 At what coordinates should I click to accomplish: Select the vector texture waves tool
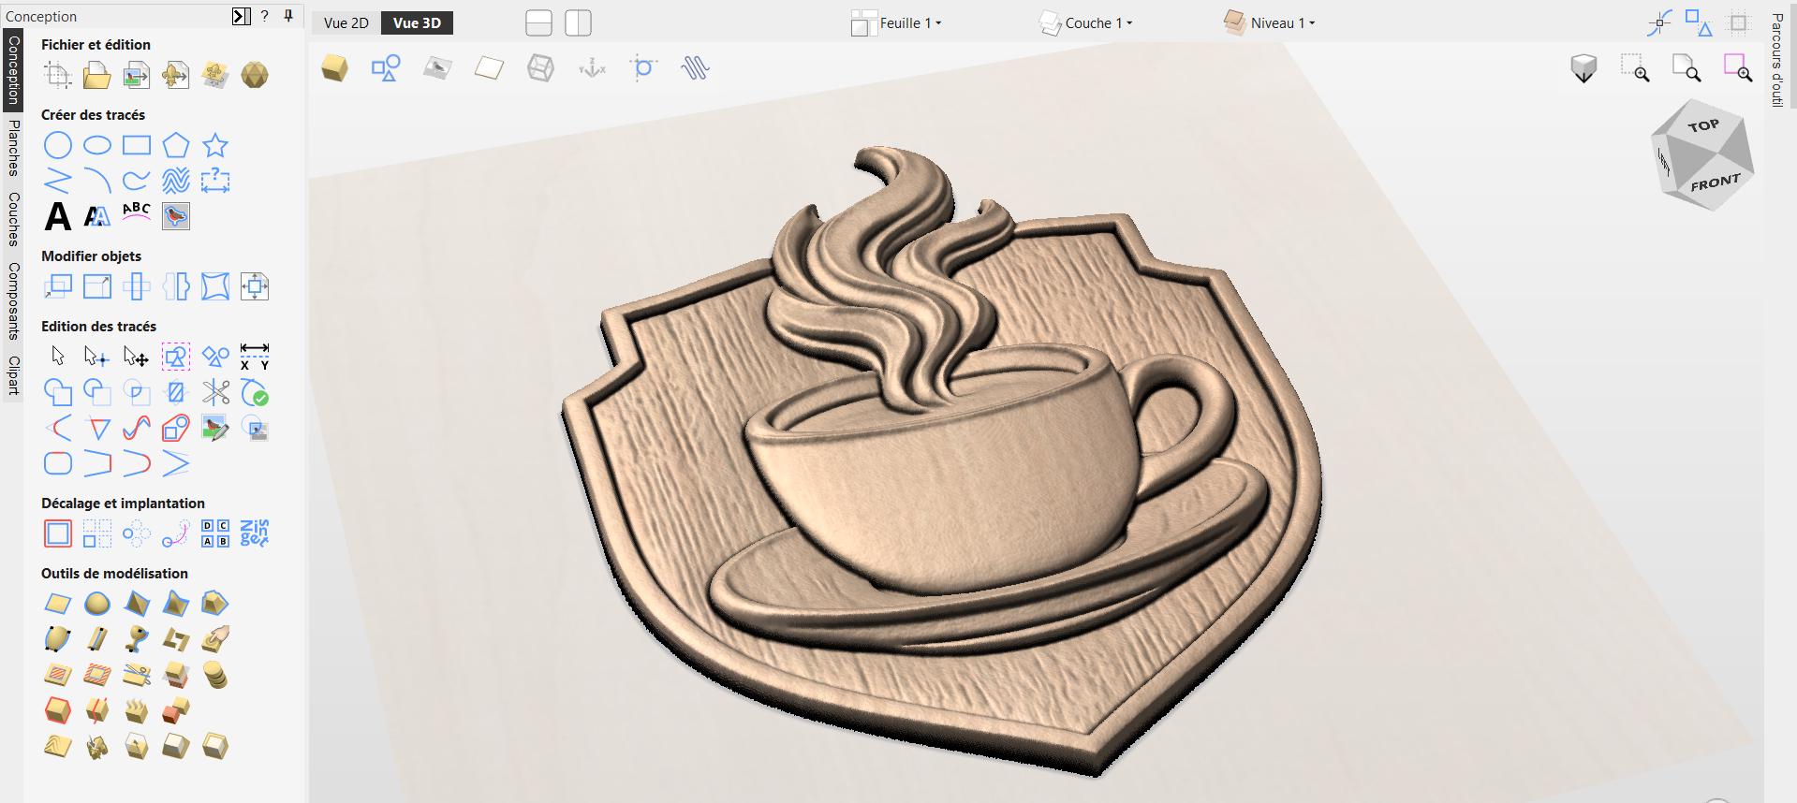click(176, 180)
